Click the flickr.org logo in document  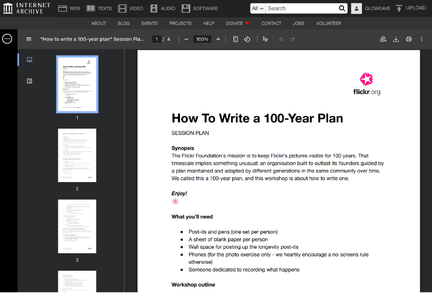pyautogui.click(x=367, y=84)
